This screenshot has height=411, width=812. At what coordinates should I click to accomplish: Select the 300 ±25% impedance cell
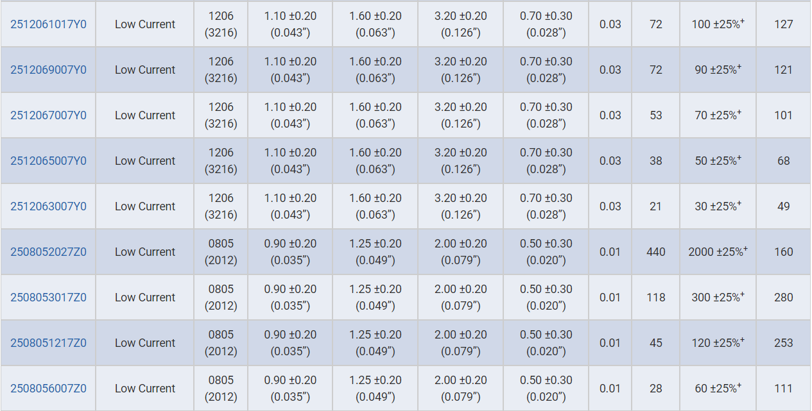718,298
